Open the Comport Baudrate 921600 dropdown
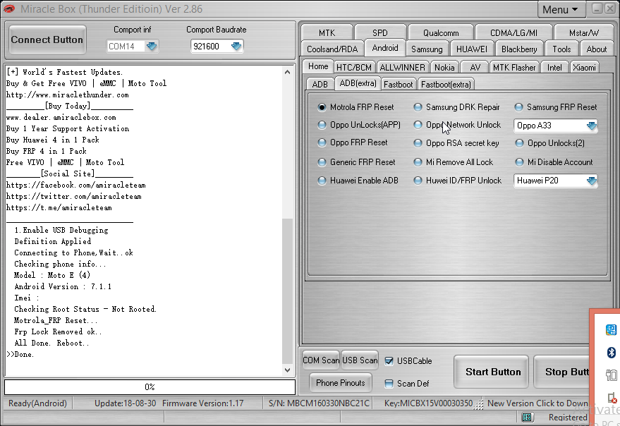The image size is (620, 426). coord(236,47)
